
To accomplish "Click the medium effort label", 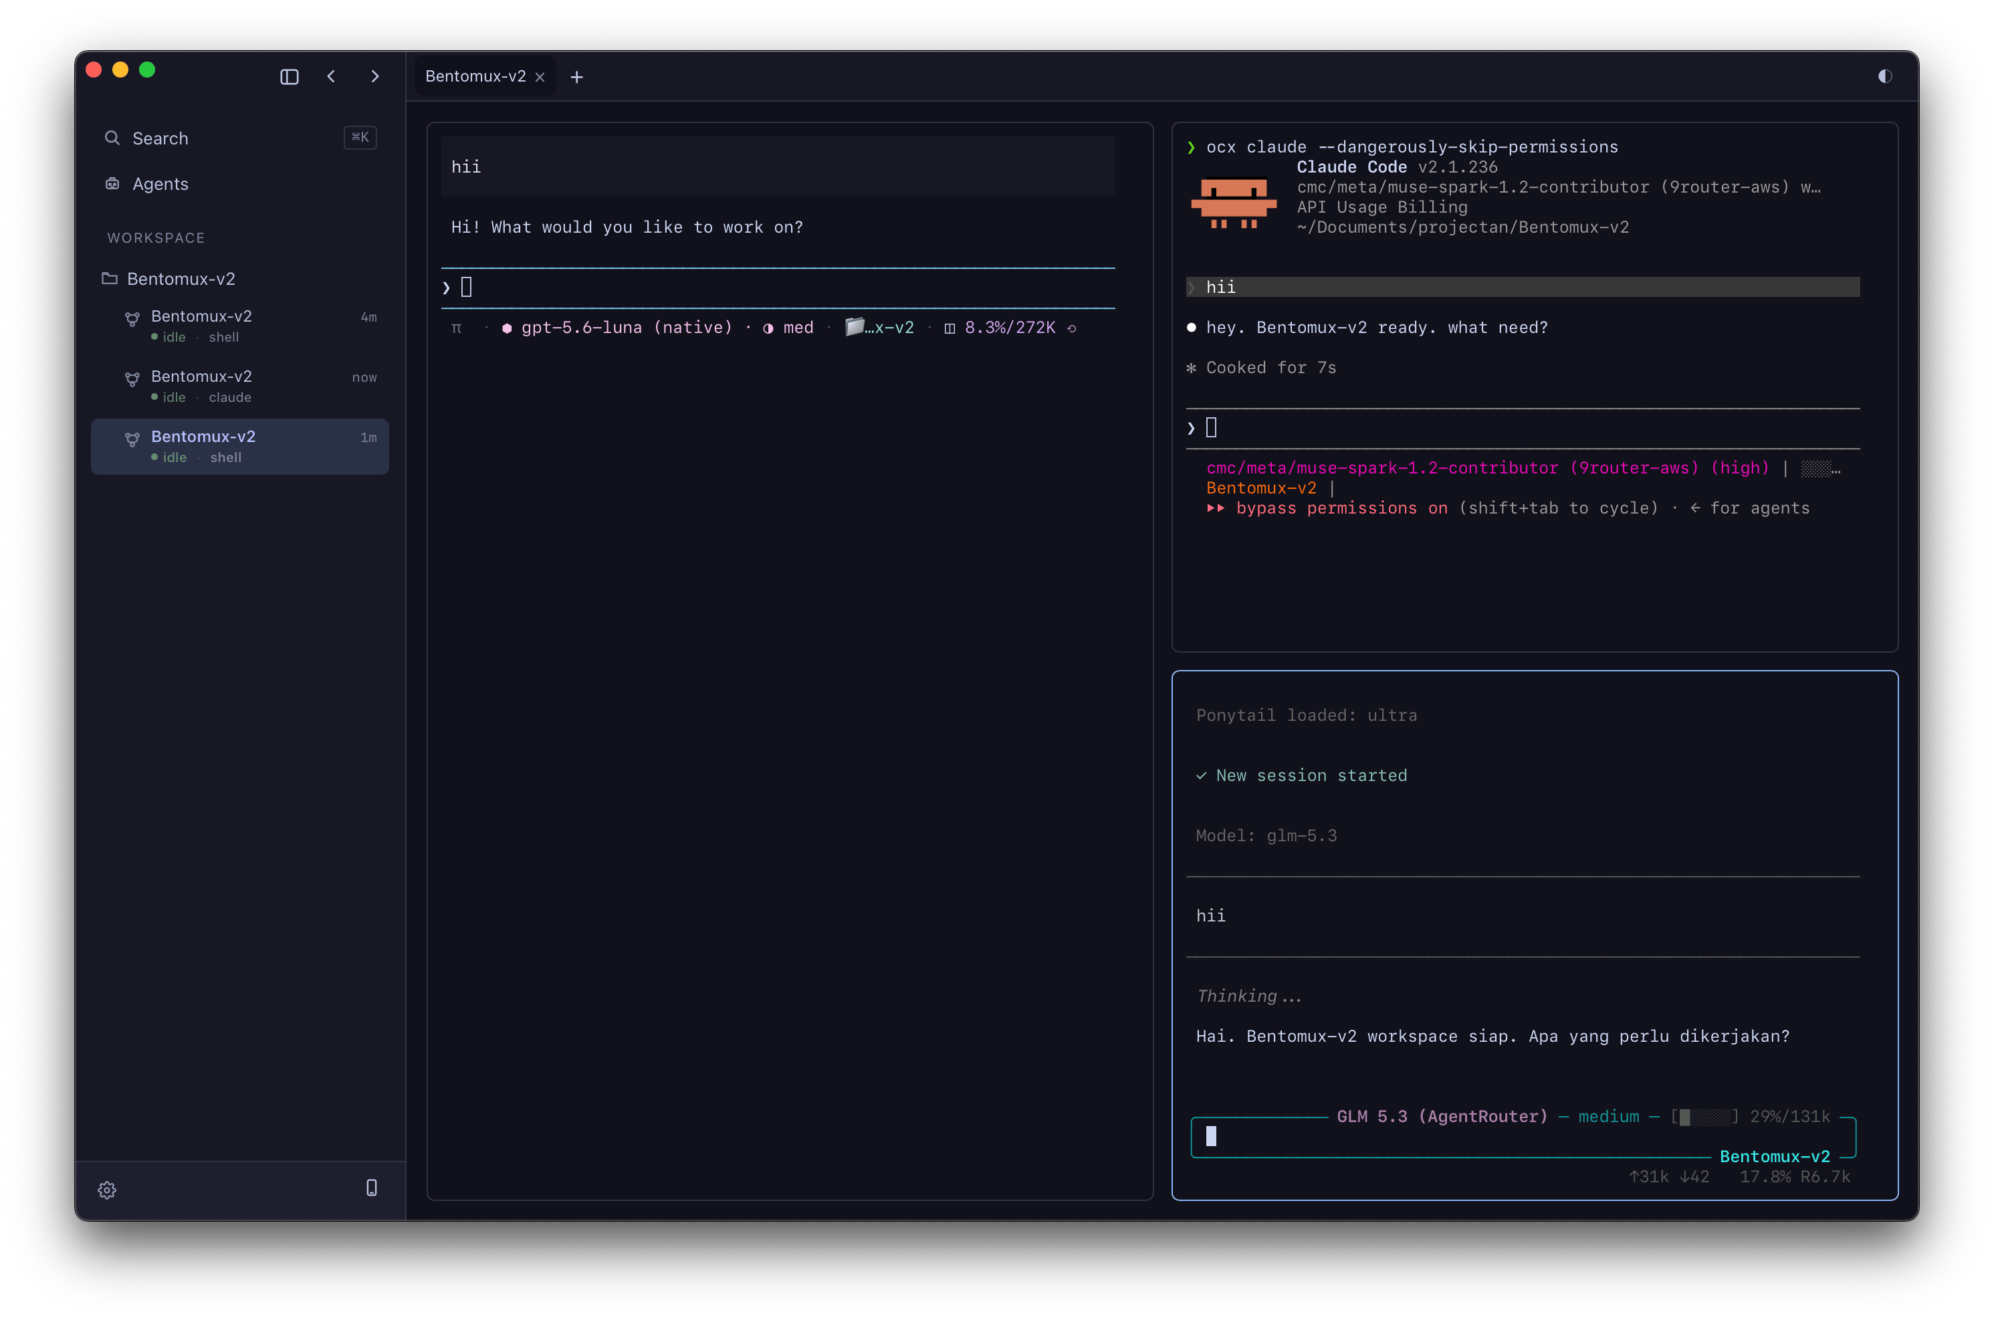I will tap(1608, 1116).
